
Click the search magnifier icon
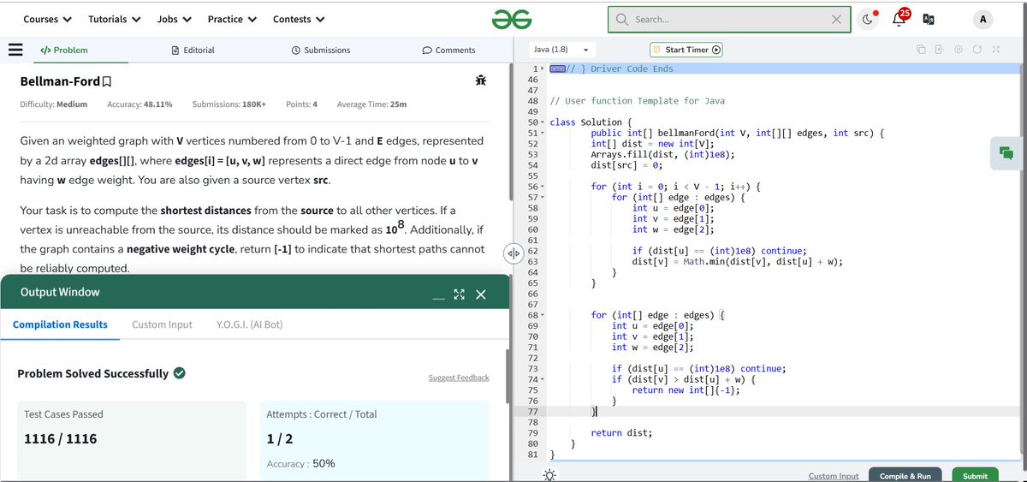point(622,19)
